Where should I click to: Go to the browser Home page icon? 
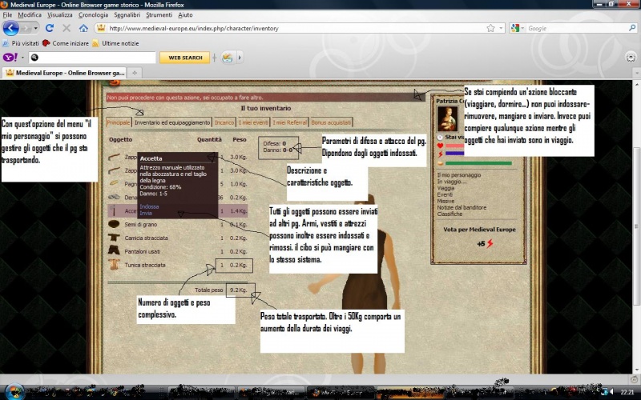[x=83, y=28]
